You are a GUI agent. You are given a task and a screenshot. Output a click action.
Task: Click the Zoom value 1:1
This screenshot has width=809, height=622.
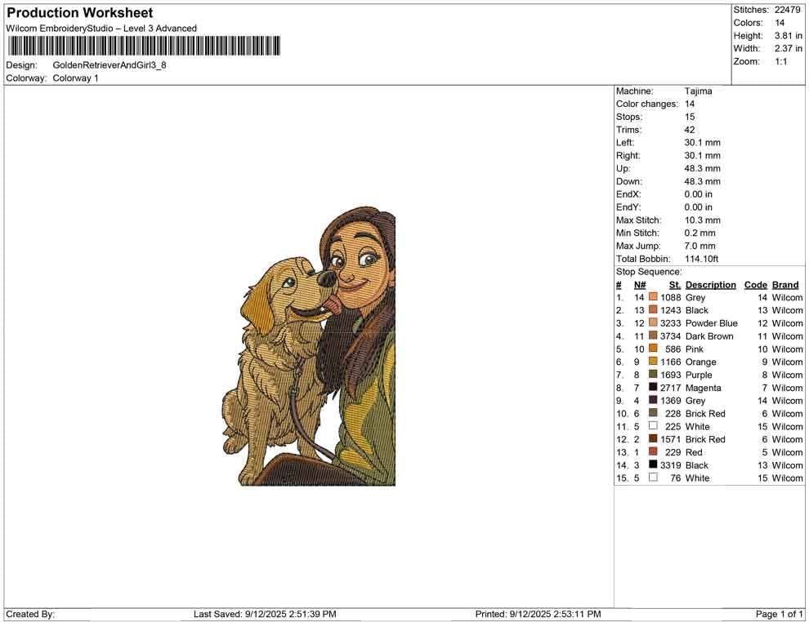(781, 61)
